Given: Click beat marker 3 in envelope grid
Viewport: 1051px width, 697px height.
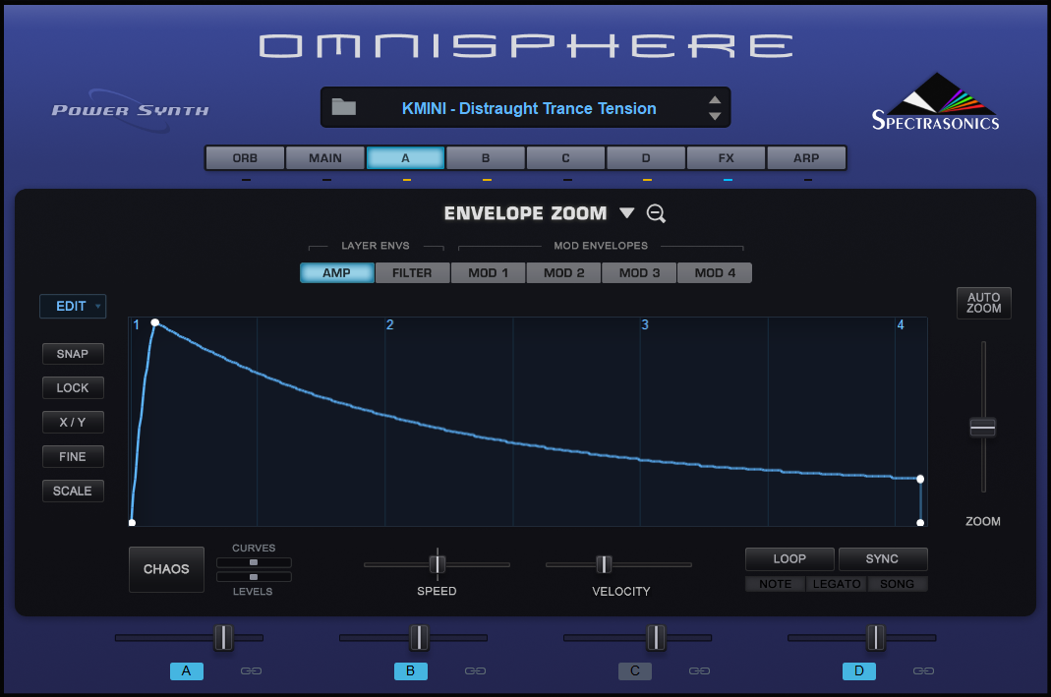Looking at the screenshot, I should [645, 325].
